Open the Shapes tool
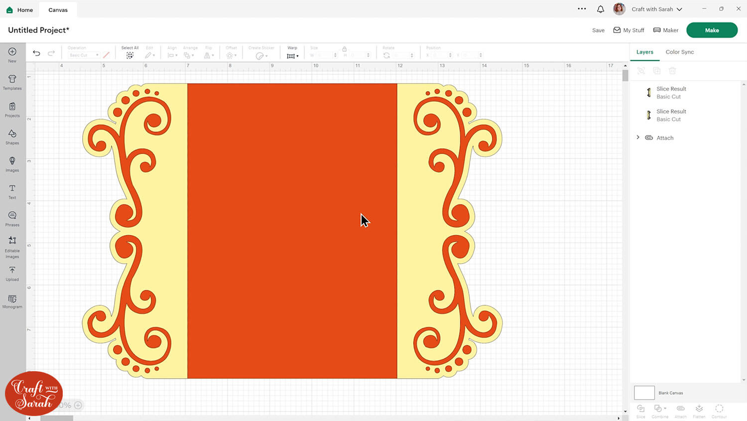 12,137
